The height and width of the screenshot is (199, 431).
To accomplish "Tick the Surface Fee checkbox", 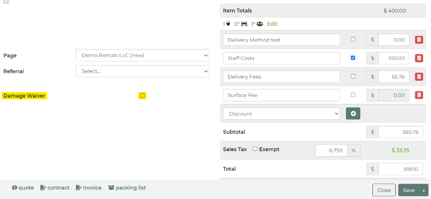I will (x=353, y=95).
